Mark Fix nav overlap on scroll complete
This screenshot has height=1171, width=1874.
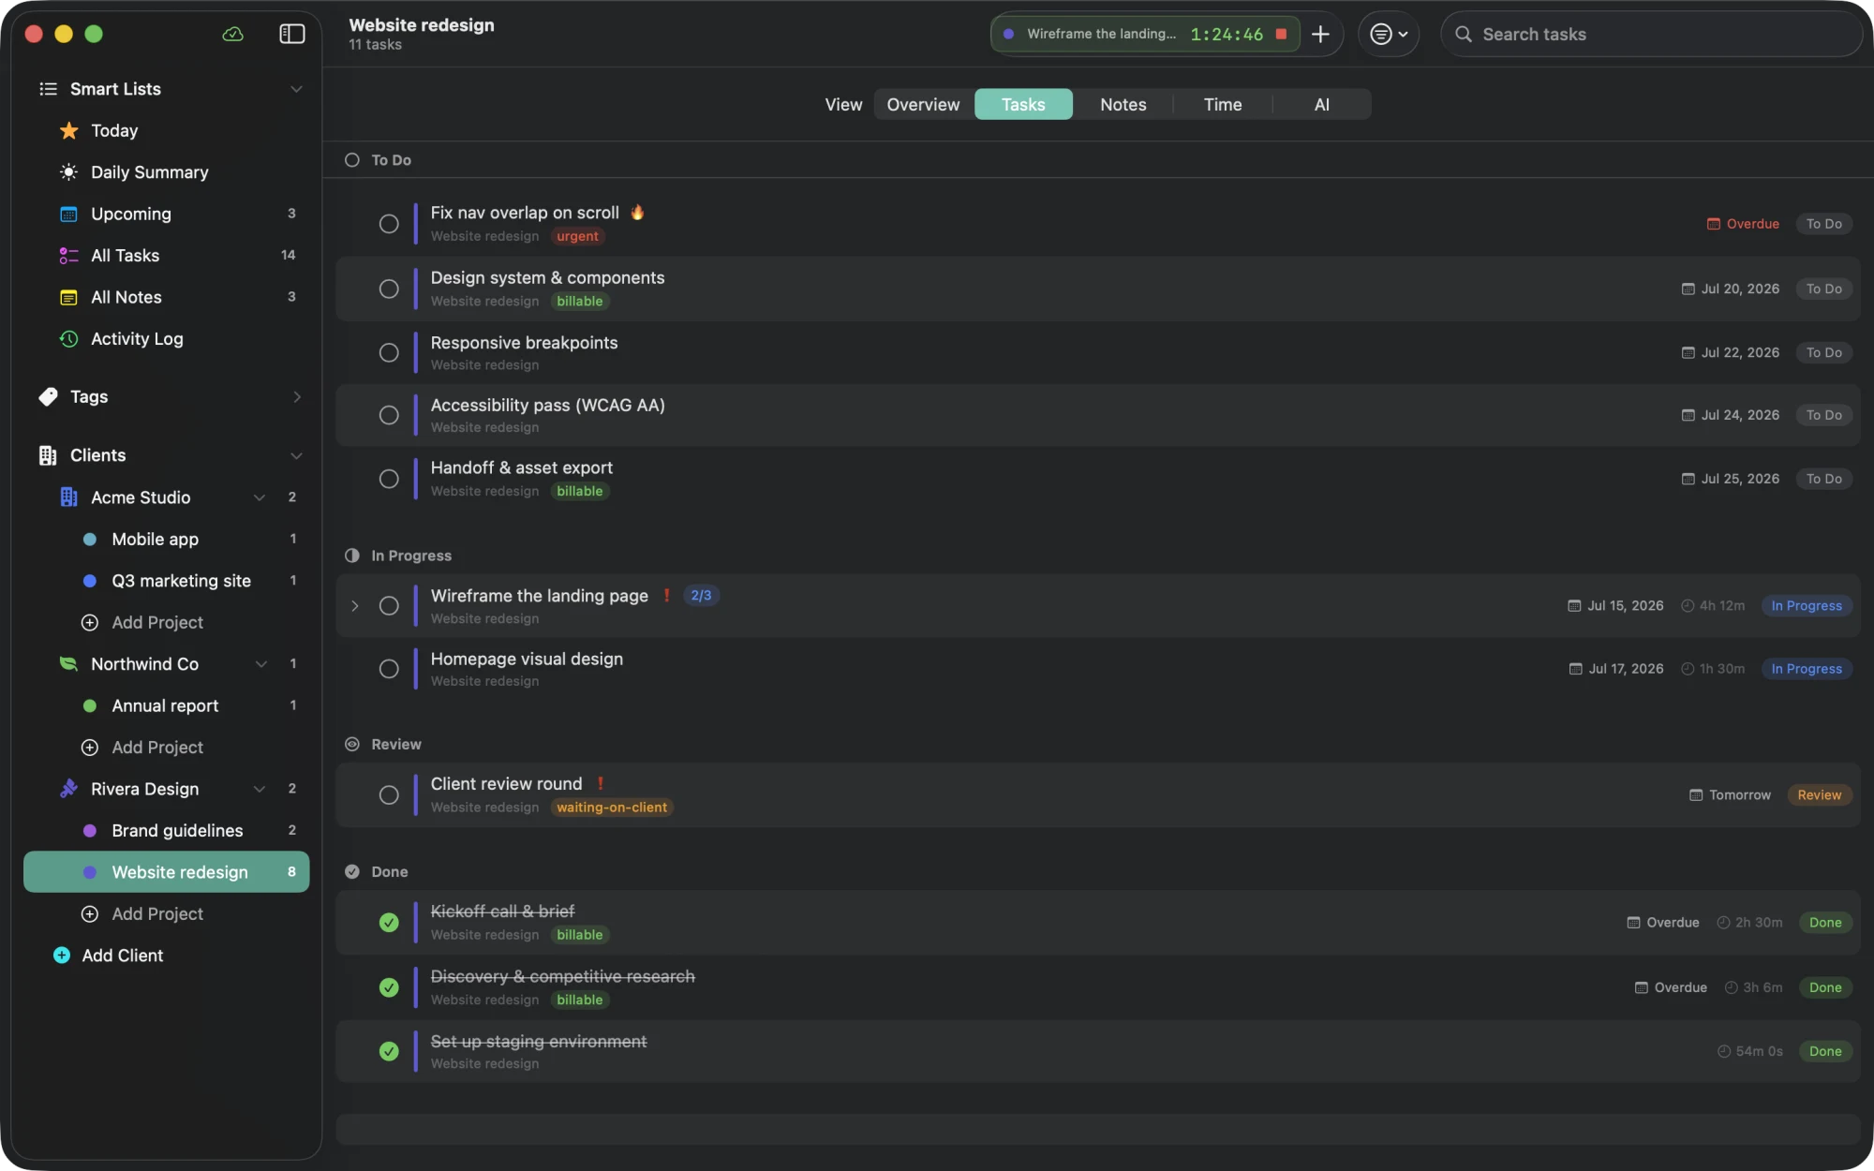point(389,224)
